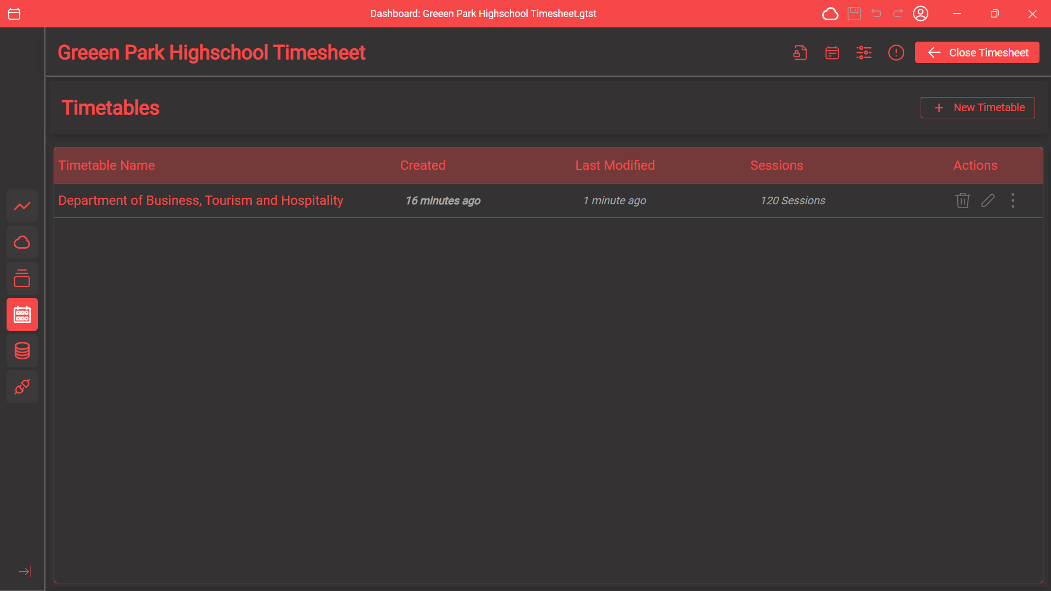The height and width of the screenshot is (591, 1051).
Task: Click the locked document icon in header
Action: point(800,53)
